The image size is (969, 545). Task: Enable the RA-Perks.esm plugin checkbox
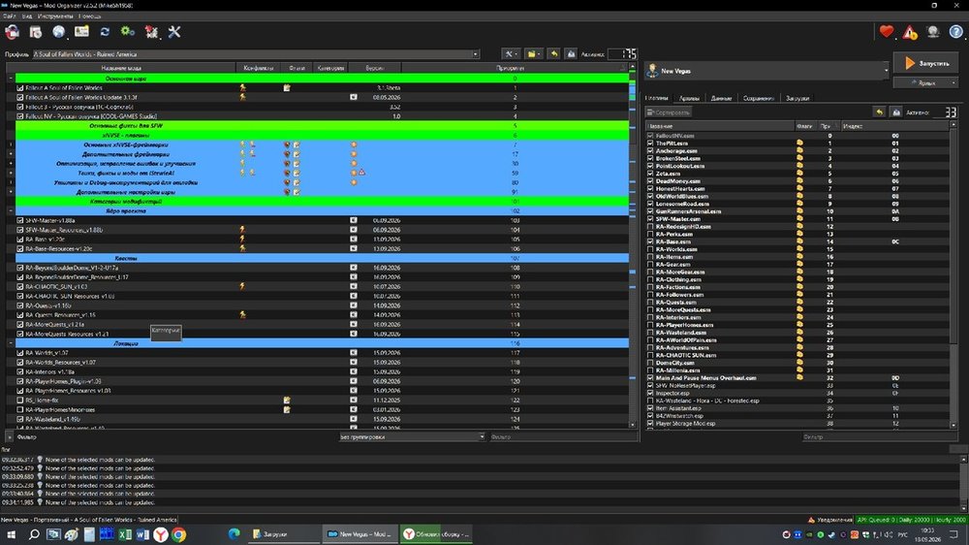pyautogui.click(x=650, y=234)
